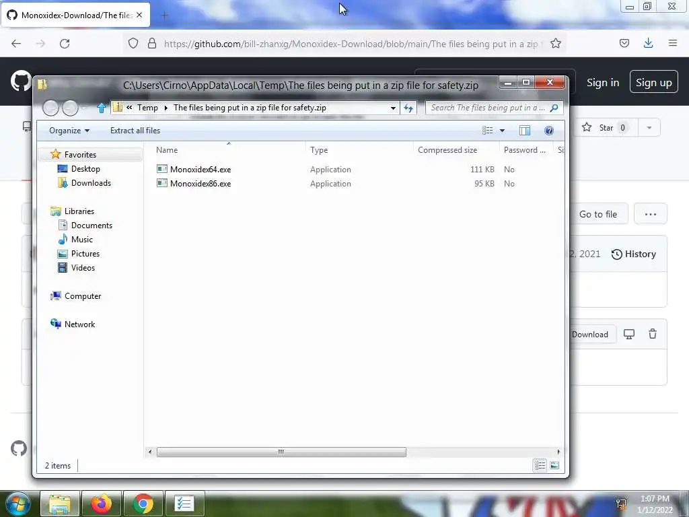Click GitHub Sign in link
Screen dimensions: 689x517
tap(603, 82)
